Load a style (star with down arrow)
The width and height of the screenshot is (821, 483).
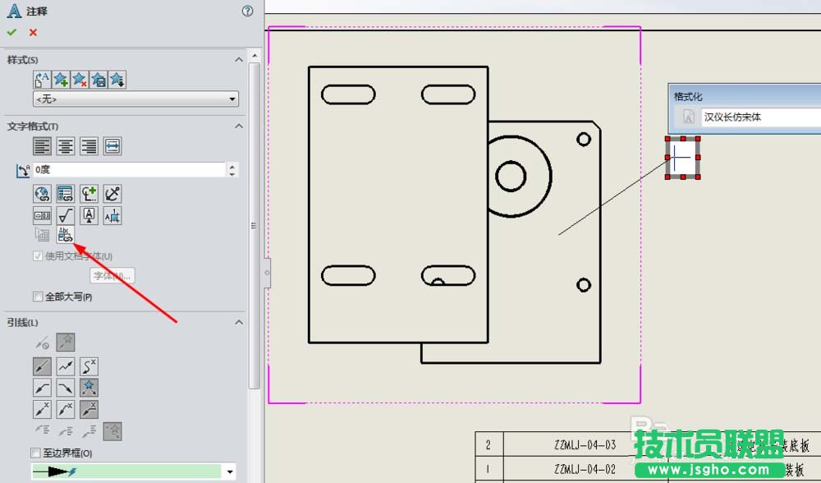[117, 80]
